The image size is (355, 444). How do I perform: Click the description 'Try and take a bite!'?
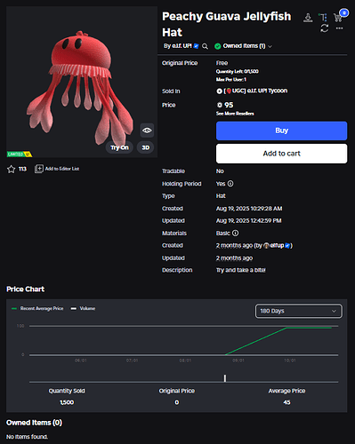coord(241,270)
